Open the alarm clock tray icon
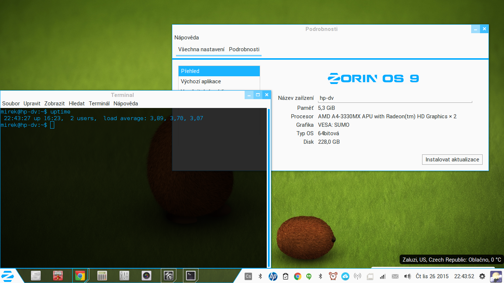This screenshot has width=504, height=283. tap(333, 276)
